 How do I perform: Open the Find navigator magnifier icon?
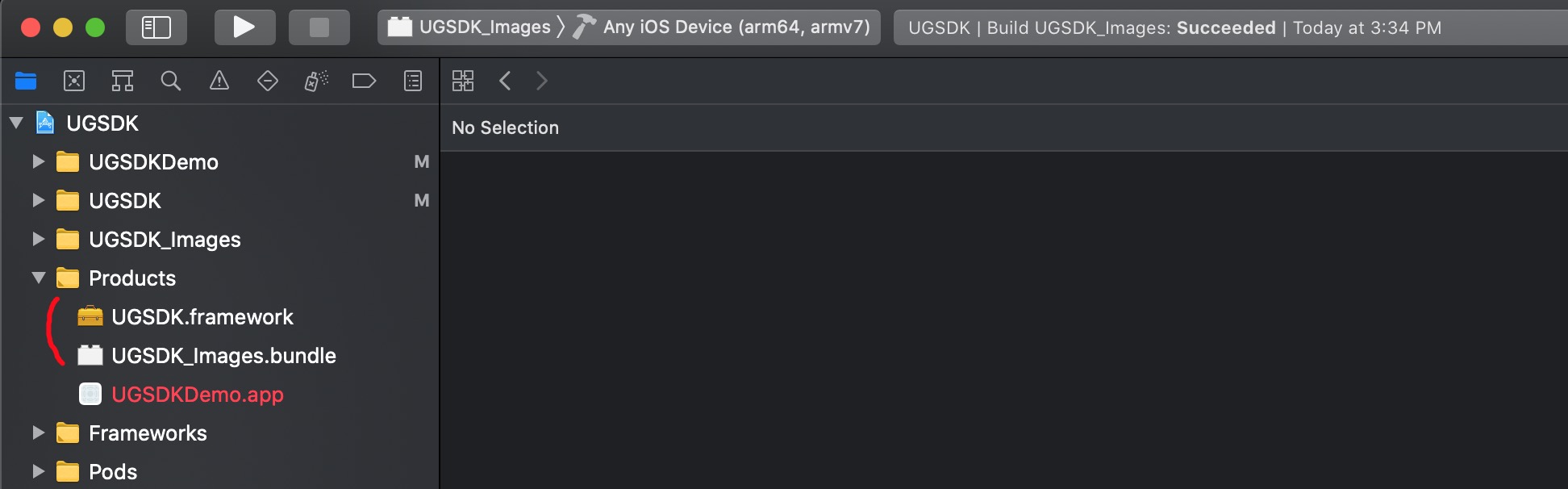coord(171,81)
